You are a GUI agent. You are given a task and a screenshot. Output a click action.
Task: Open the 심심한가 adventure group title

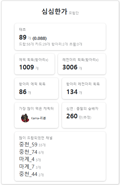pyautogui.click(x=55, y=12)
